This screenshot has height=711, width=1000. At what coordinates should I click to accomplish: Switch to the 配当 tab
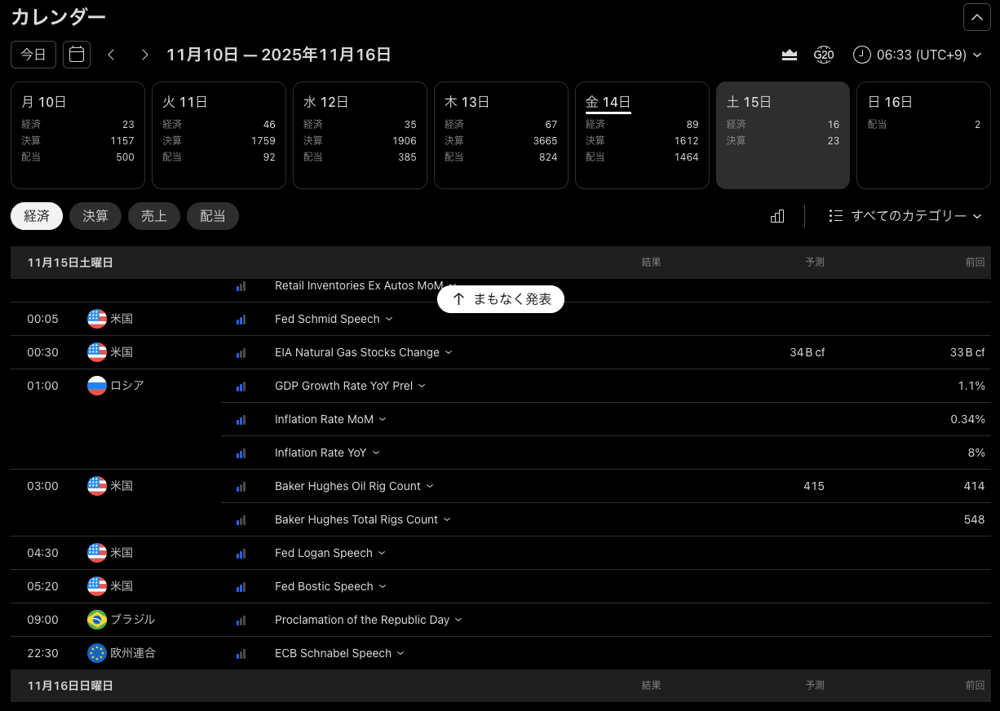(213, 216)
